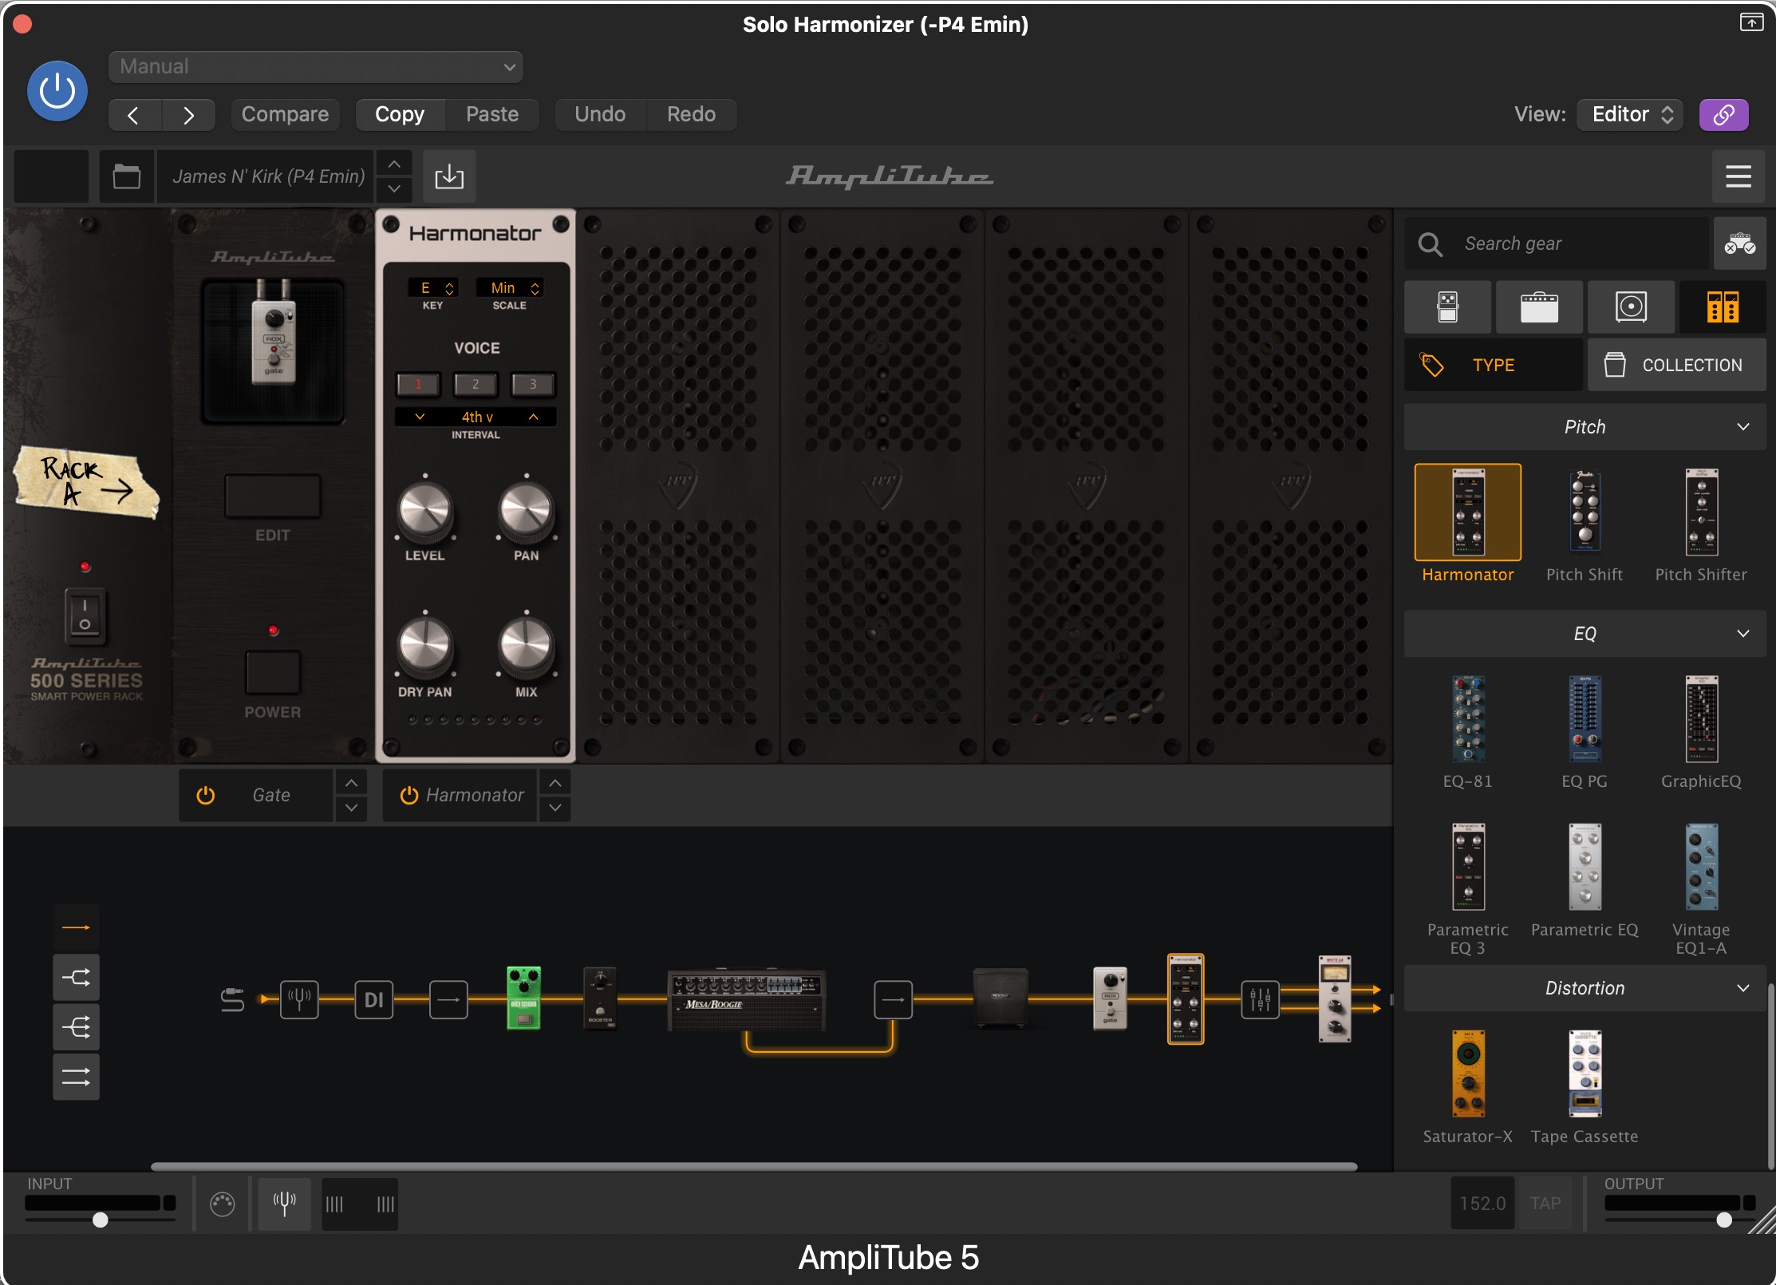The image size is (1776, 1285).
Task: Go to previous preset arrow
Action: click(x=134, y=115)
